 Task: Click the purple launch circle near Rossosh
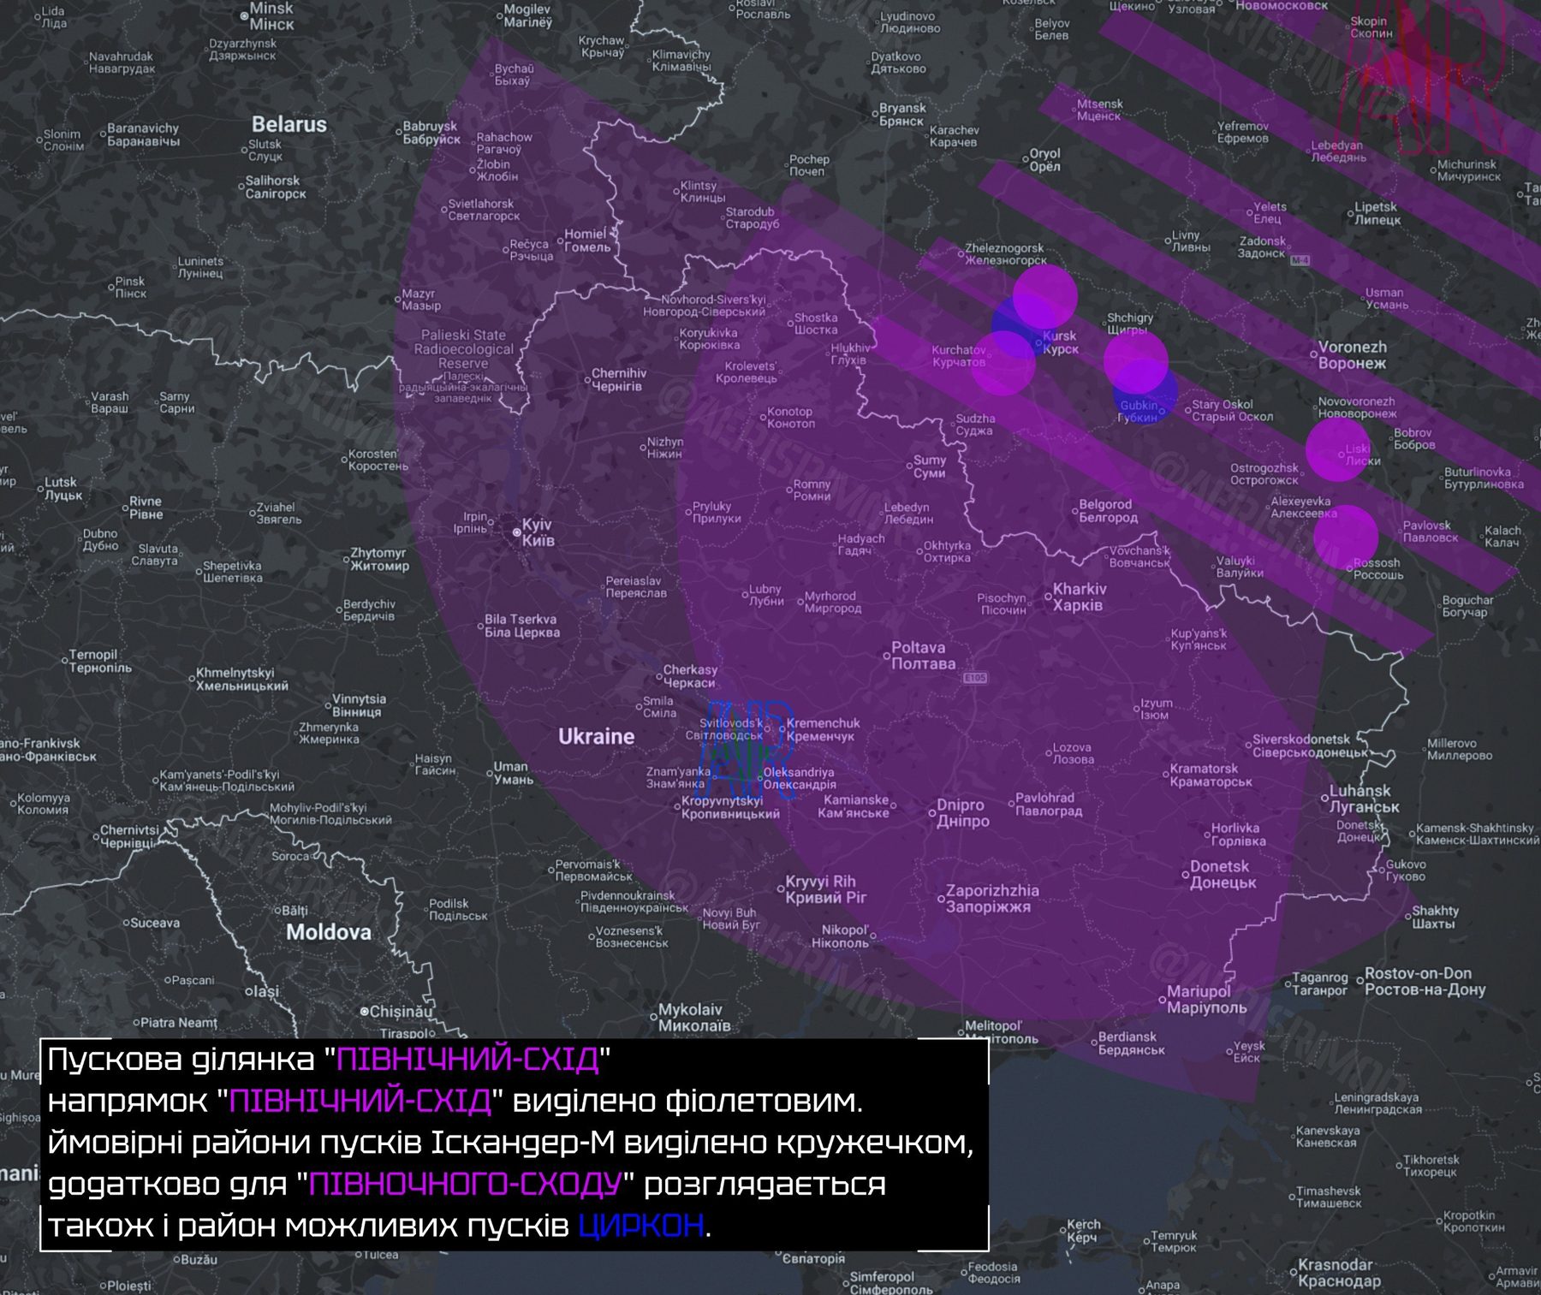click(x=1346, y=538)
